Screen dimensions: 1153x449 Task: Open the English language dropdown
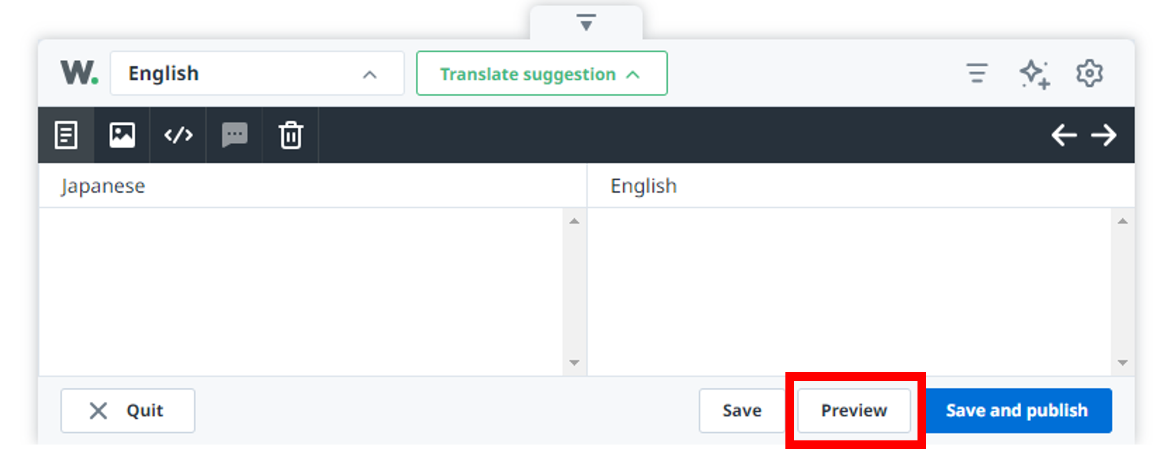(257, 74)
